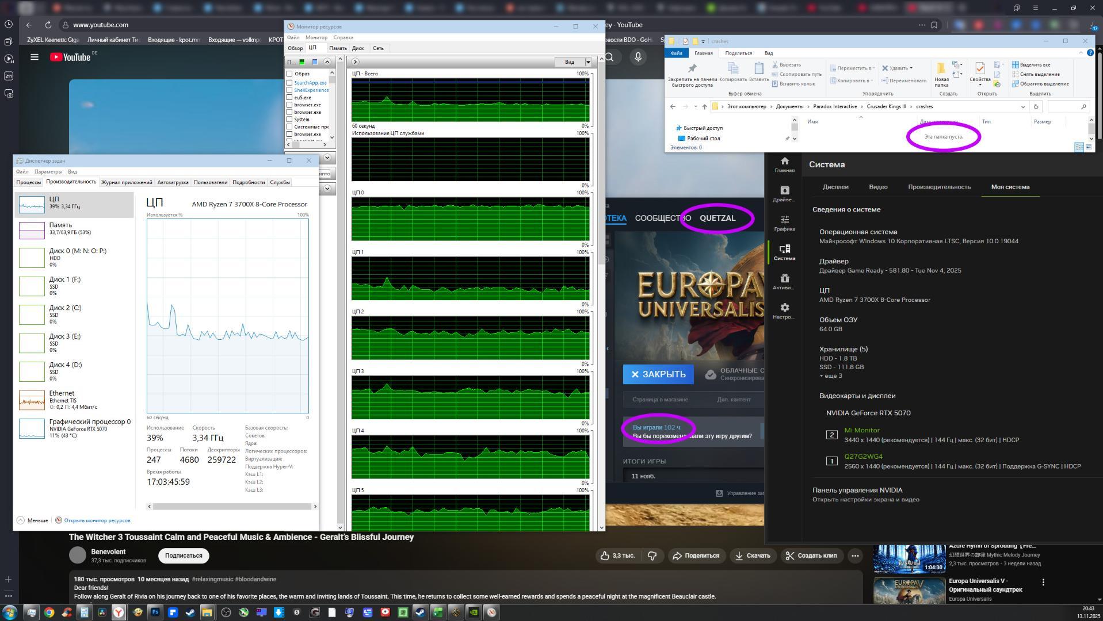The width and height of the screenshot is (1103, 621).
Task: Open the Drivers section in NVIDIA sidebar
Action: point(784,194)
